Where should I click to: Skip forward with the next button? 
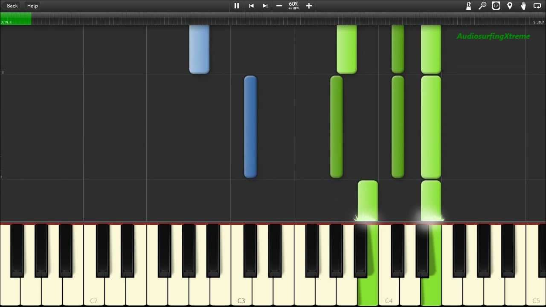[265, 6]
